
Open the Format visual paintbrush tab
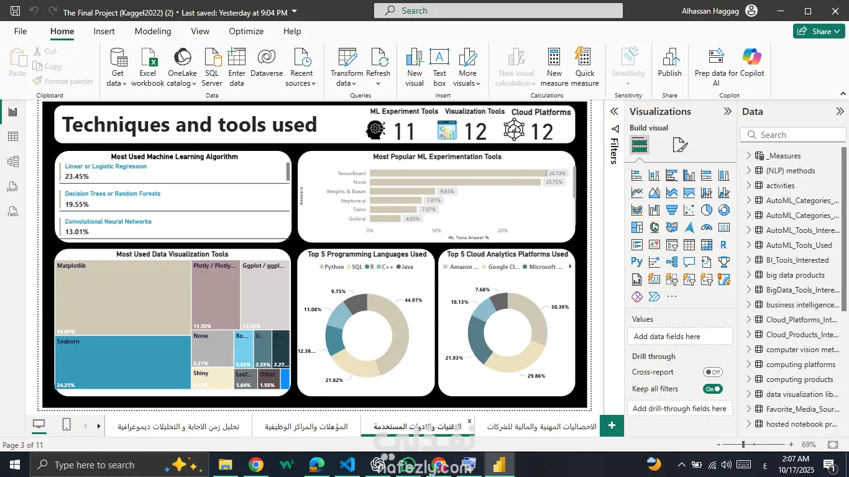click(680, 145)
